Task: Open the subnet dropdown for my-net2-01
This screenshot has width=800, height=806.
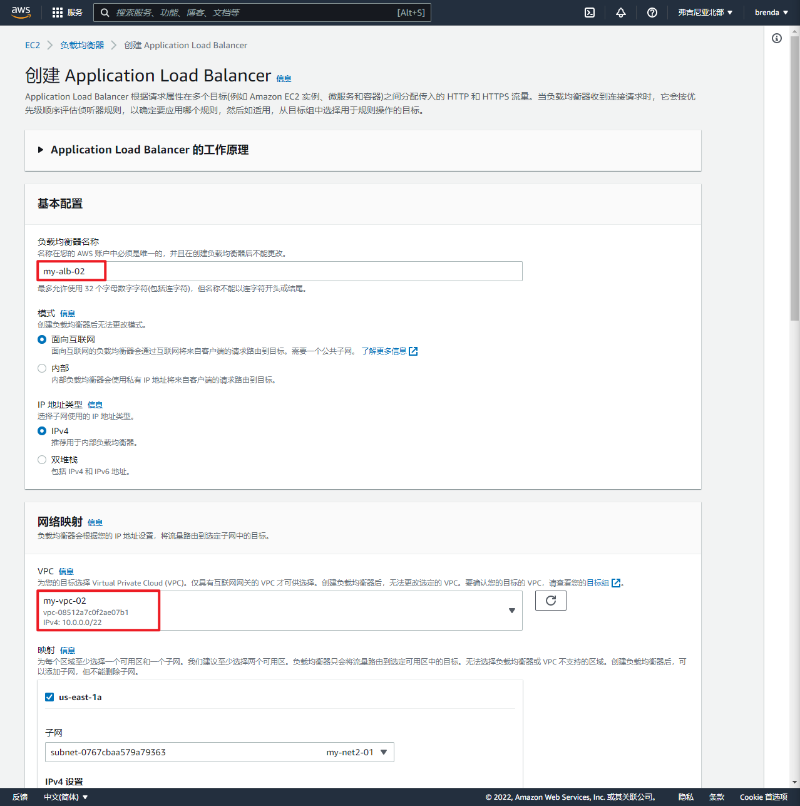Action: tap(220, 752)
